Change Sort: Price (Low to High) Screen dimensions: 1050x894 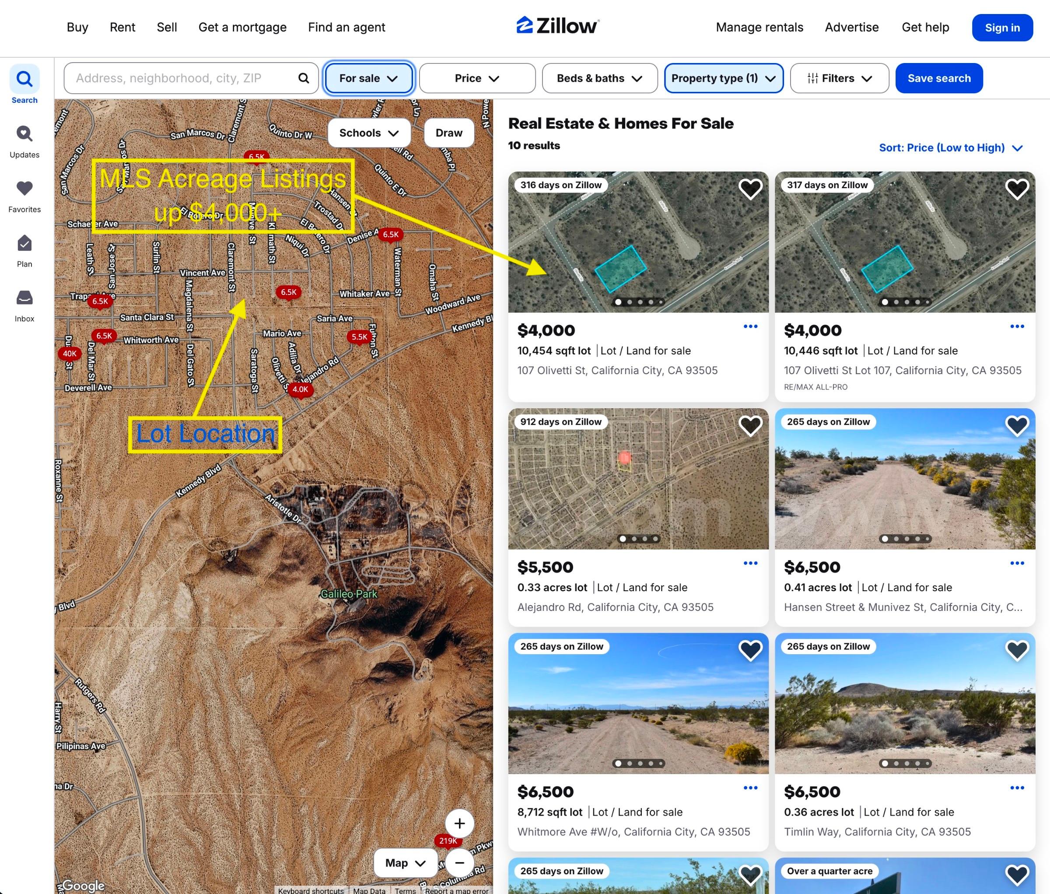click(x=951, y=147)
